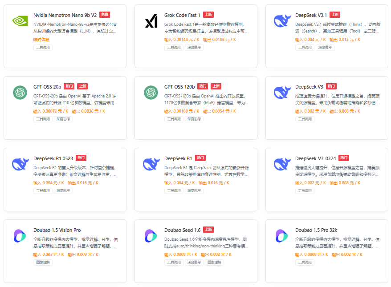This screenshot has width=391, height=287.
Task: Open the DeepSeek R1 0528 title
Action: coord(53,158)
